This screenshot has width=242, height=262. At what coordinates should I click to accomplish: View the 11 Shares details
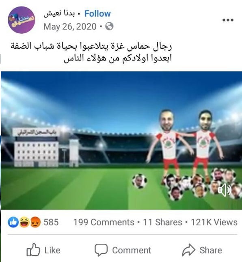click(x=162, y=223)
